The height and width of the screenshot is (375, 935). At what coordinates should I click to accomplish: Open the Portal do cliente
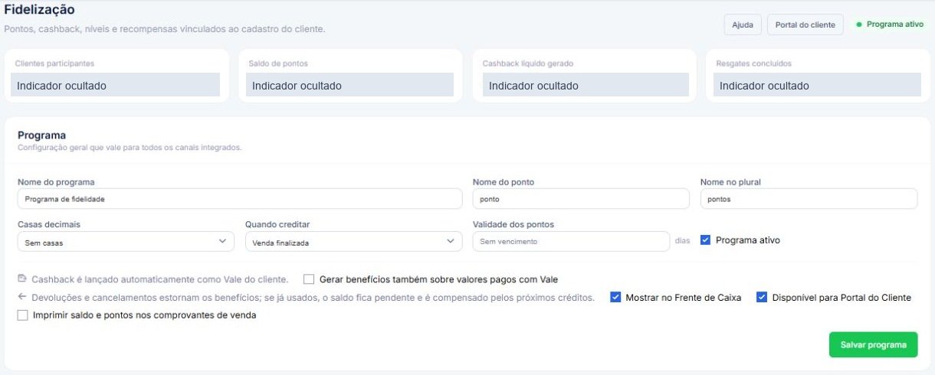tap(805, 24)
